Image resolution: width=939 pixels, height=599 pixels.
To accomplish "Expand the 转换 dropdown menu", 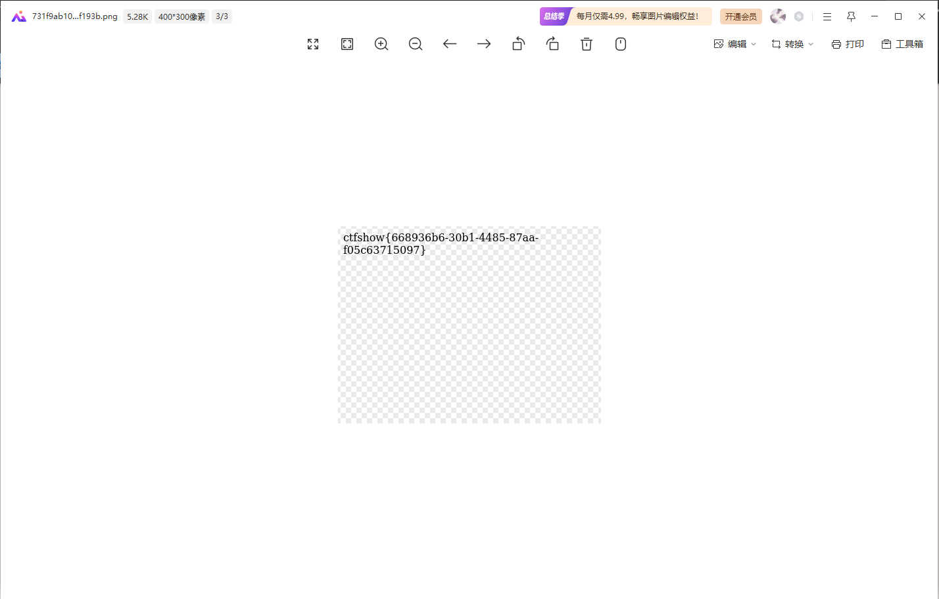I will [792, 44].
